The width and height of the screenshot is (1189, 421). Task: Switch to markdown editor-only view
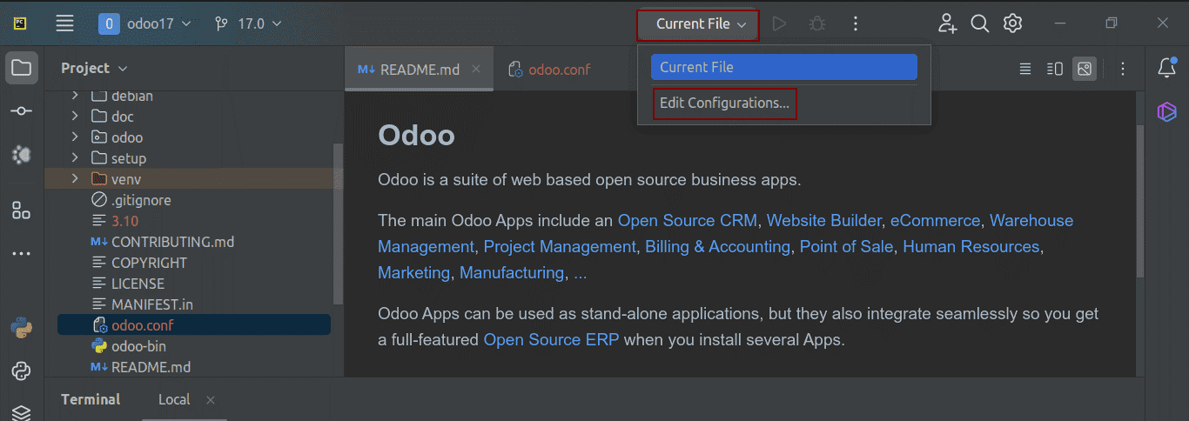(1025, 68)
